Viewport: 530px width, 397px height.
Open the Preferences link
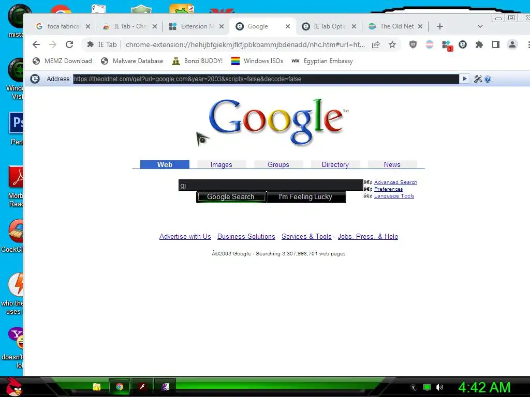click(388, 189)
